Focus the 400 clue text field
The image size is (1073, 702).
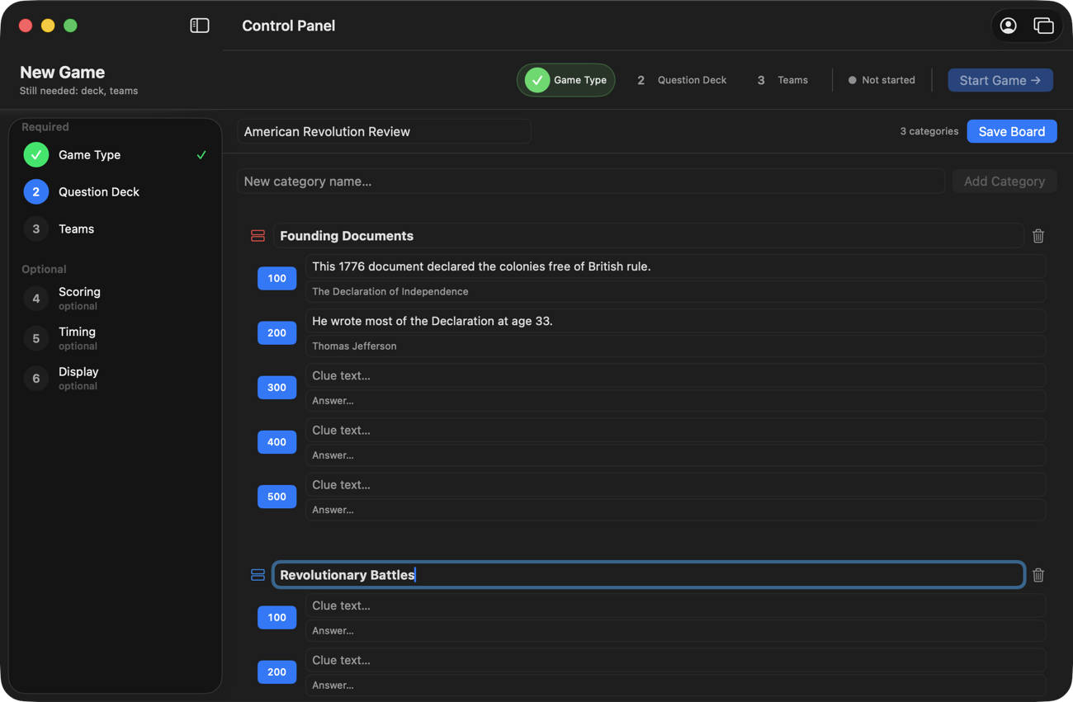point(676,430)
